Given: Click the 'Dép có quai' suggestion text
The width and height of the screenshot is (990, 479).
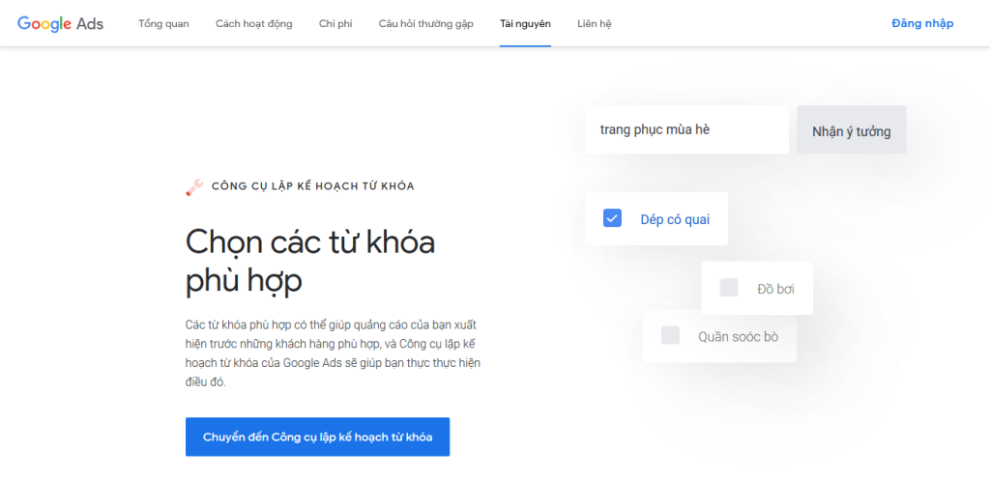Looking at the screenshot, I should (675, 219).
